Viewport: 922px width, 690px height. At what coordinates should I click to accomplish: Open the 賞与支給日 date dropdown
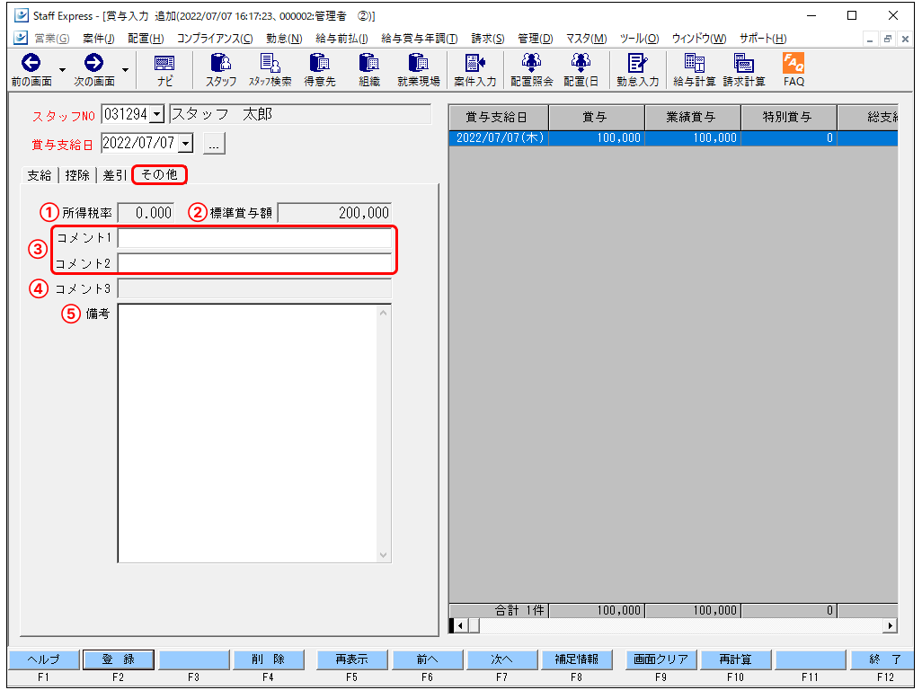(x=186, y=143)
